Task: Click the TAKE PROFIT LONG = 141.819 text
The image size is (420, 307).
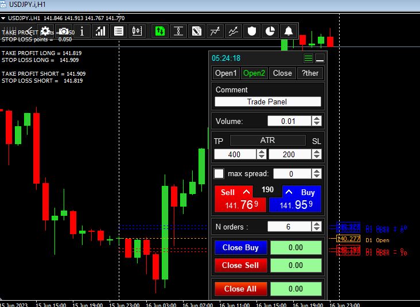Action: coord(41,53)
